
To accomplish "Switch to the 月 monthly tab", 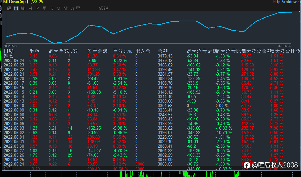I will (30, 8).
